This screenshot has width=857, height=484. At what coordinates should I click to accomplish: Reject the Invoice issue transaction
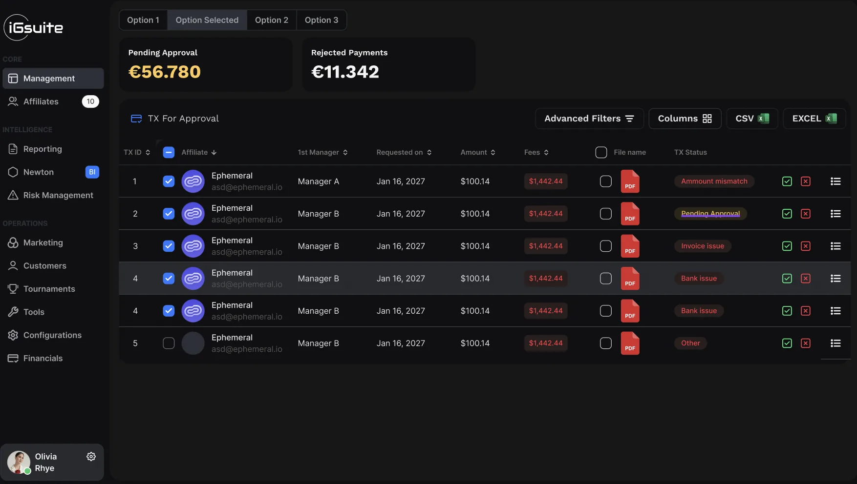[806, 246]
